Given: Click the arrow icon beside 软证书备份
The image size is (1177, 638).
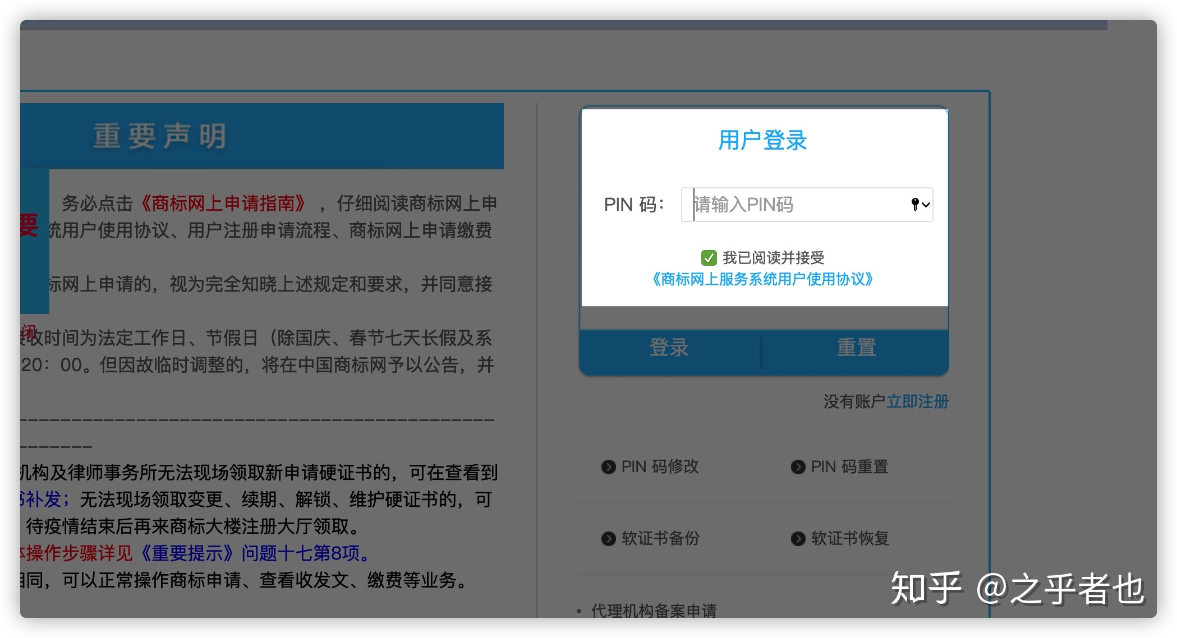Looking at the screenshot, I should pyautogui.click(x=608, y=539).
